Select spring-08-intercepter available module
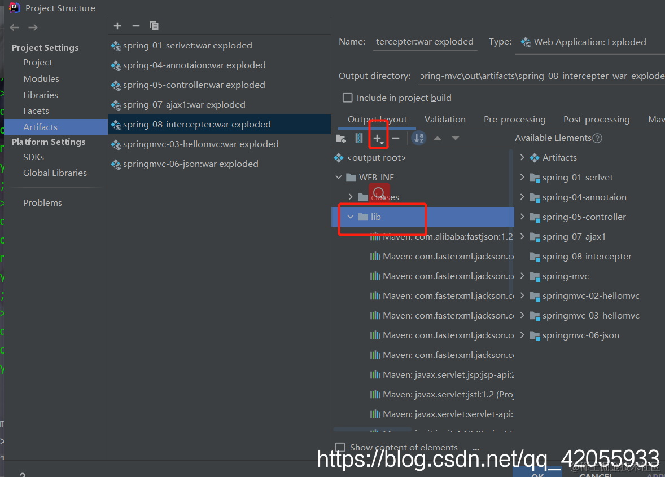The image size is (665, 477). click(580, 257)
